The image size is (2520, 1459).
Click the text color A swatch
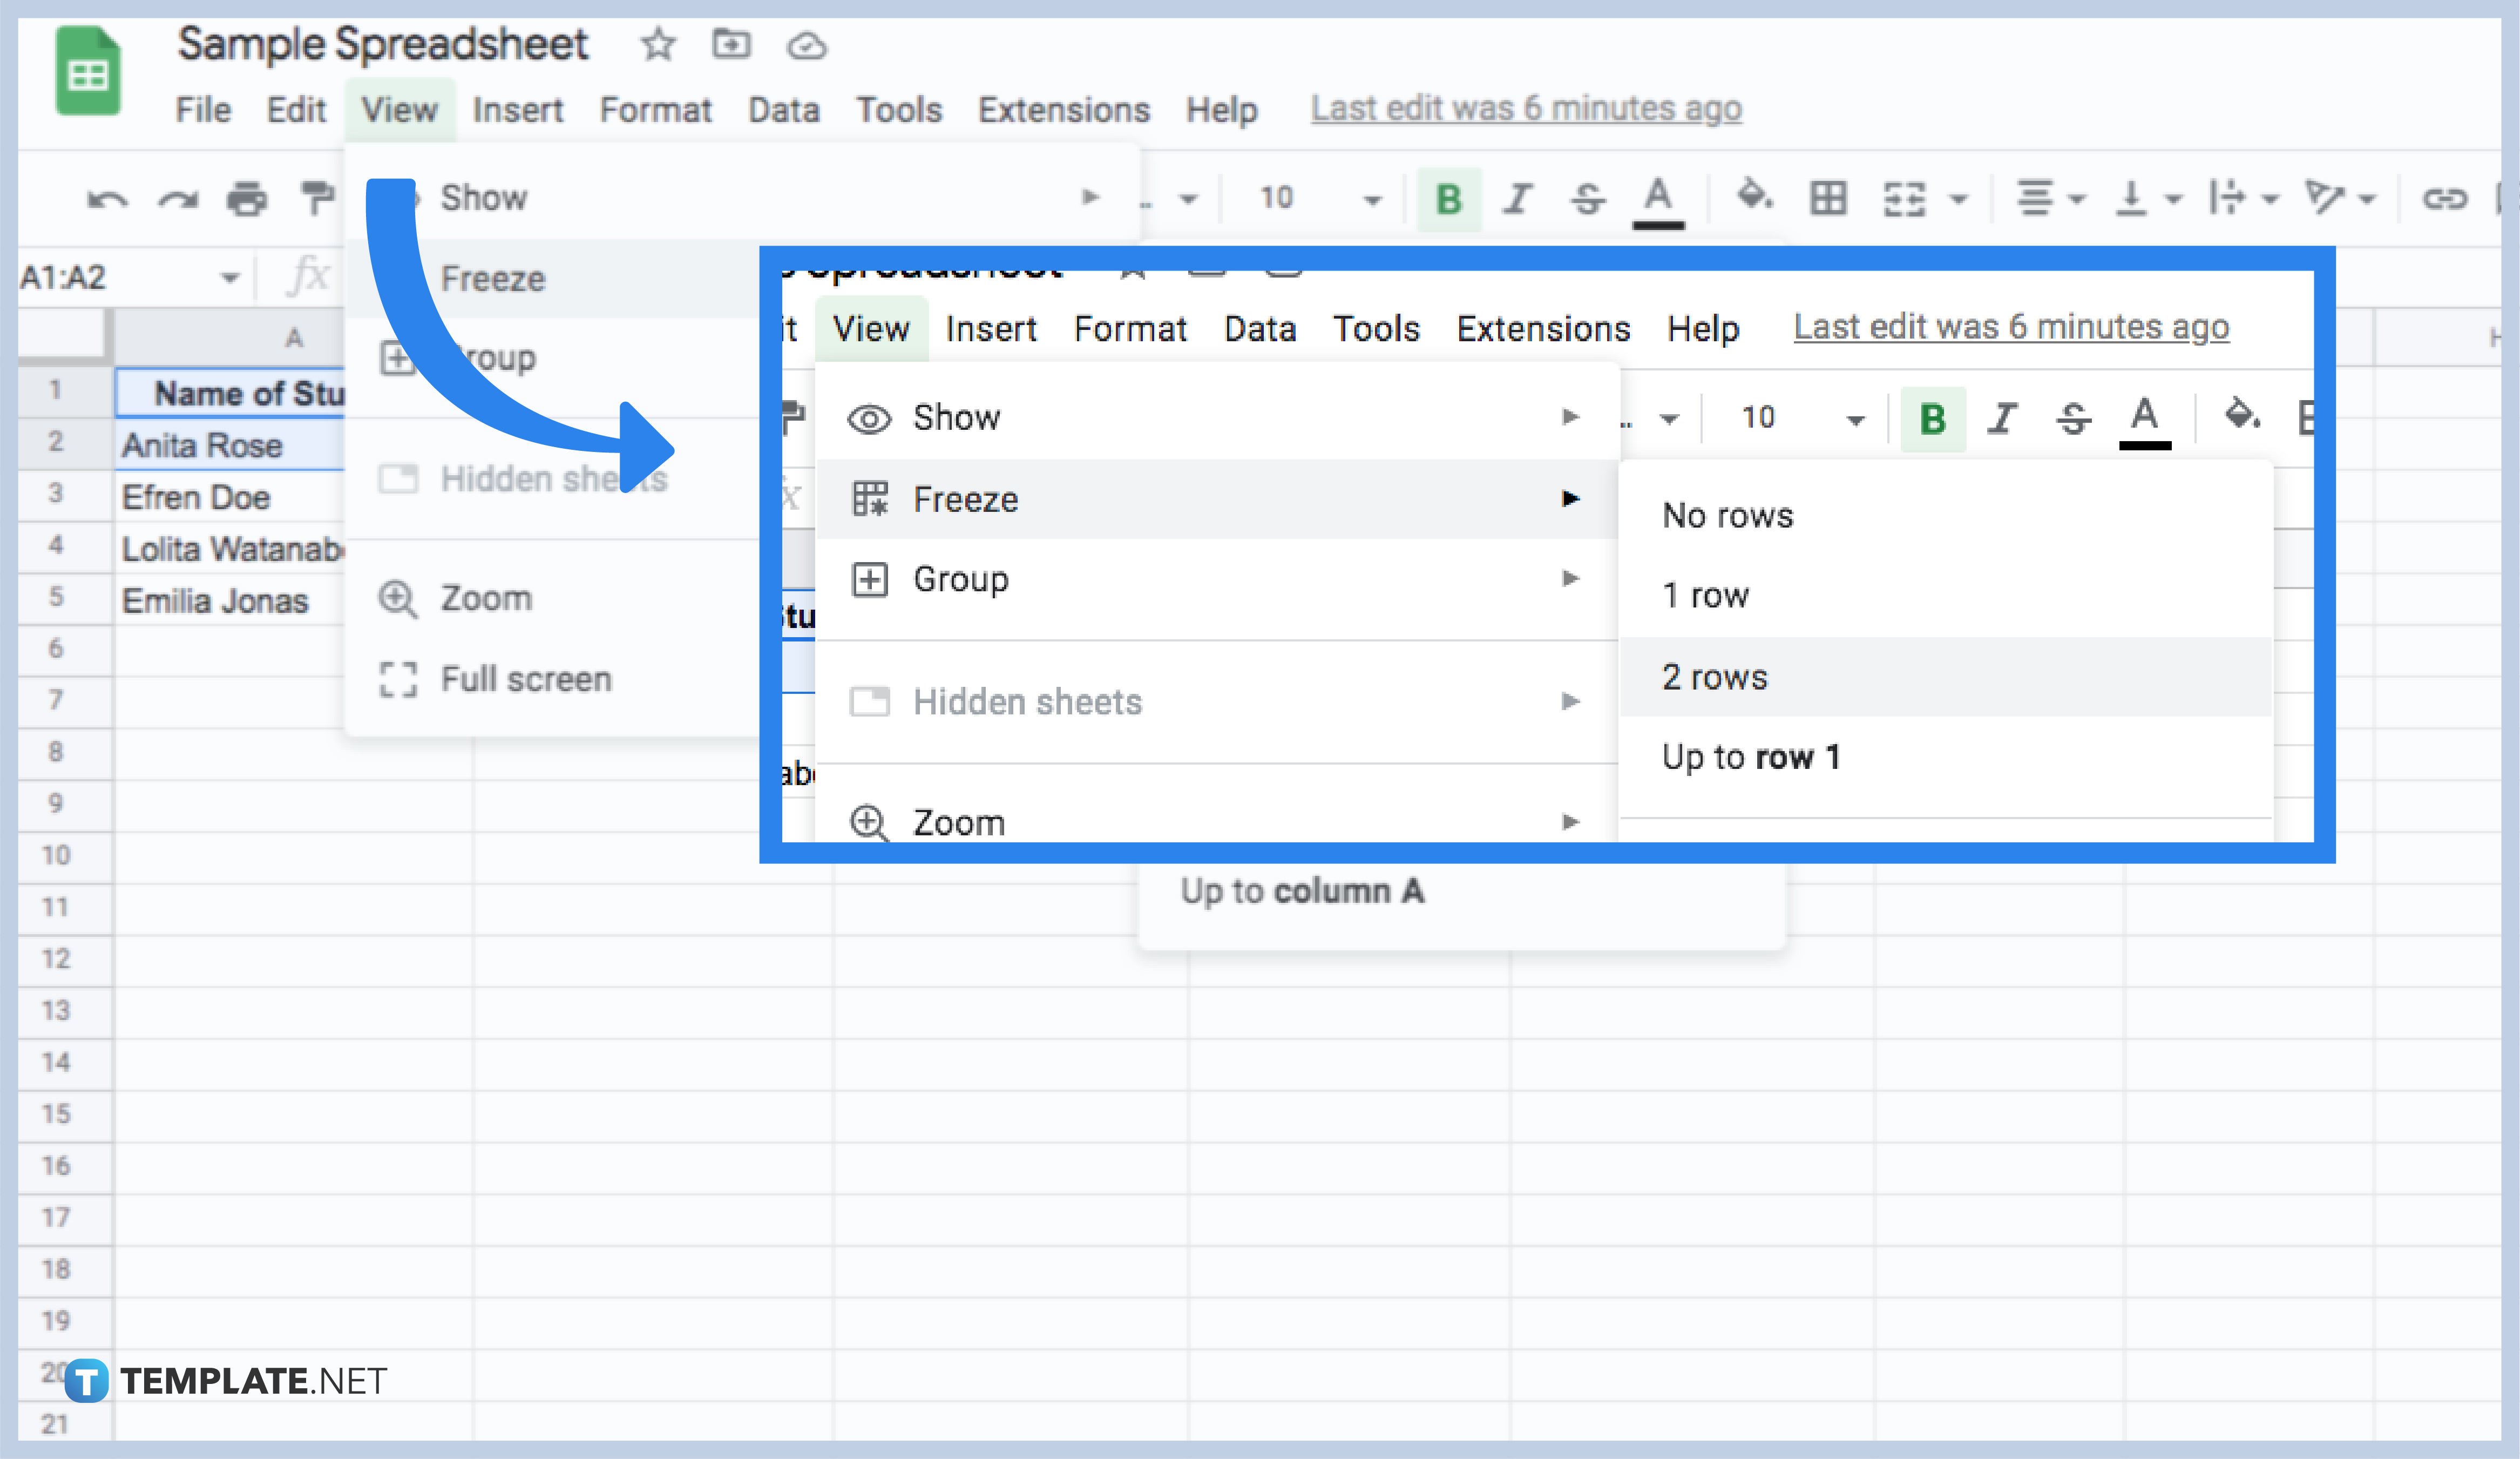click(x=1657, y=198)
